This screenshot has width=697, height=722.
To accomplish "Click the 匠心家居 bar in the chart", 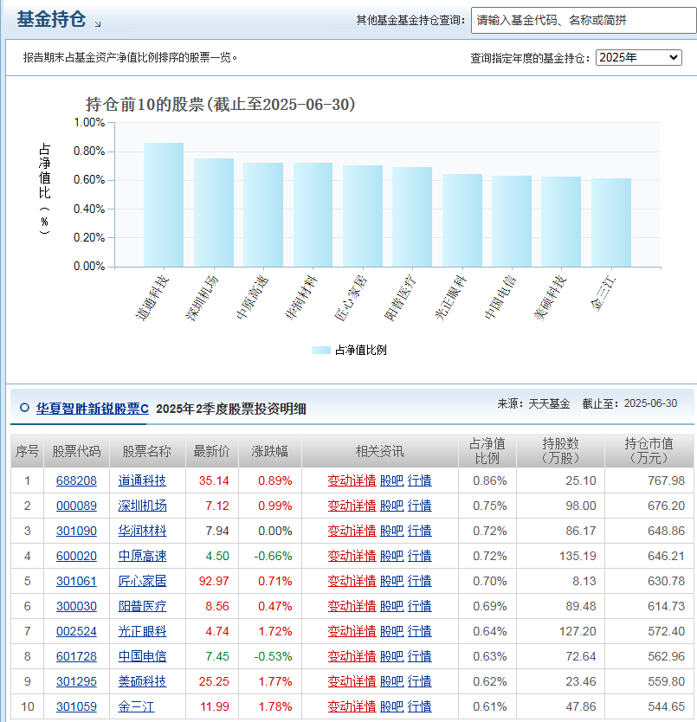I will 363,216.
